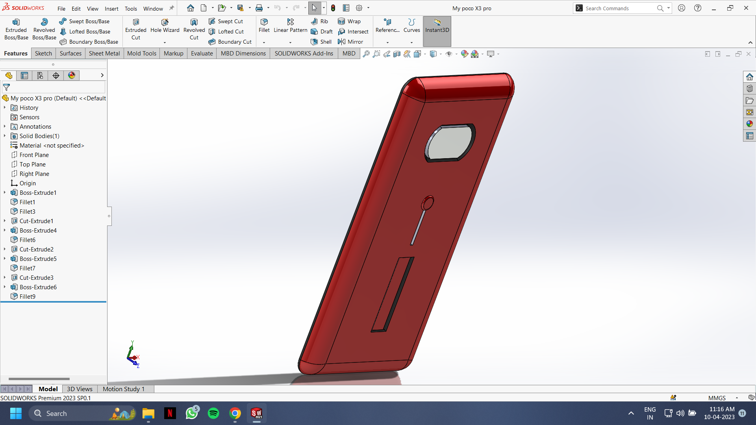Apply the Fillet tool

tap(264, 27)
